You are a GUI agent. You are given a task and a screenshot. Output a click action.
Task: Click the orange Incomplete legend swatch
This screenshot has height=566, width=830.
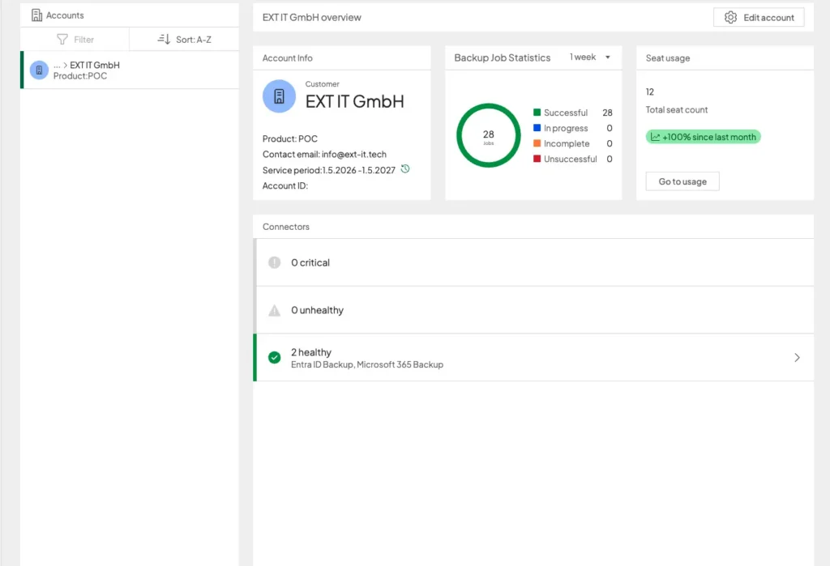coord(537,143)
